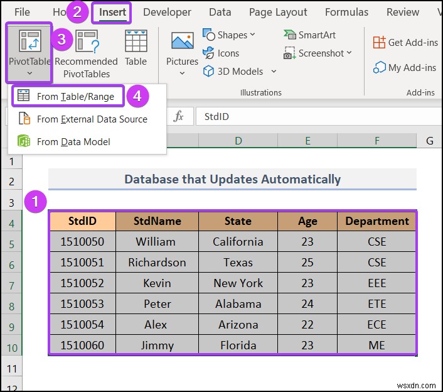443x392 pixels.
Task: Select cell containing Alex
Action: coord(157,324)
